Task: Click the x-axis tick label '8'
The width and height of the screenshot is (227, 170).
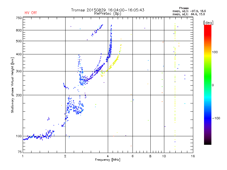Action: click(x=150, y=156)
